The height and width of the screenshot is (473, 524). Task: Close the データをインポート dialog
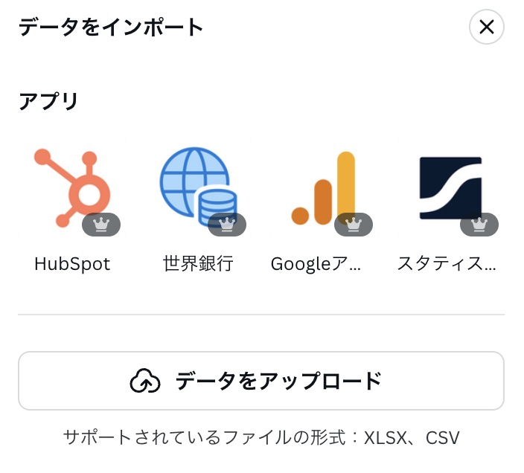[x=487, y=27]
